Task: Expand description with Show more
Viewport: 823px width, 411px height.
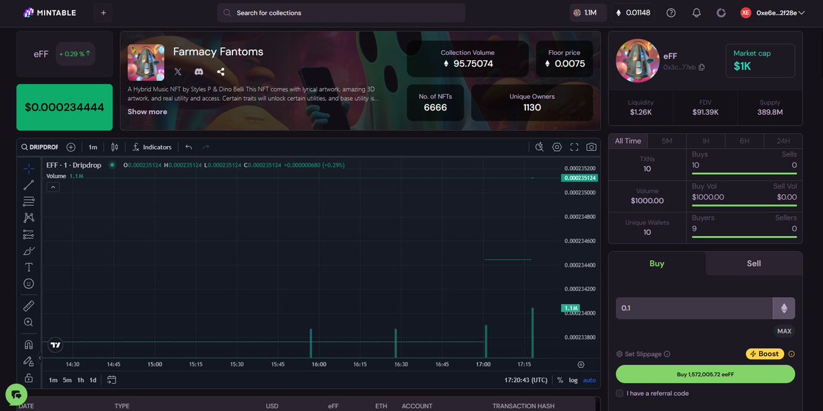Action: point(147,112)
